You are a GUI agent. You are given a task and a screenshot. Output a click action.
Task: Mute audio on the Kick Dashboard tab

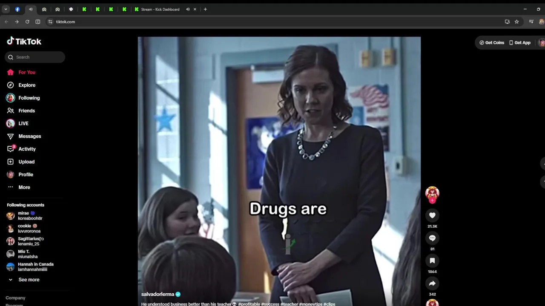(x=188, y=9)
